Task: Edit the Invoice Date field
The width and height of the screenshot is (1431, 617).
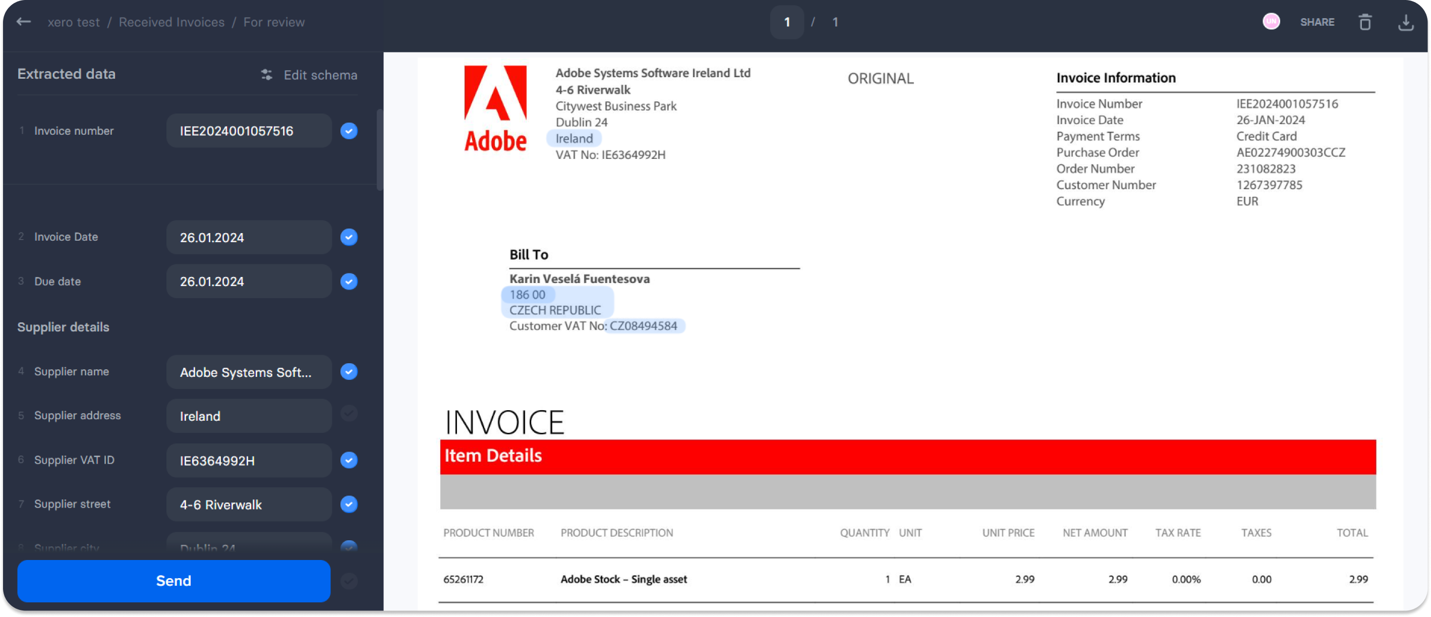Action: [249, 237]
